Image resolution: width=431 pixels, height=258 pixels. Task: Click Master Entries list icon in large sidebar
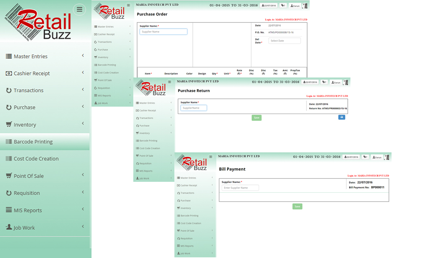click(x=9, y=56)
